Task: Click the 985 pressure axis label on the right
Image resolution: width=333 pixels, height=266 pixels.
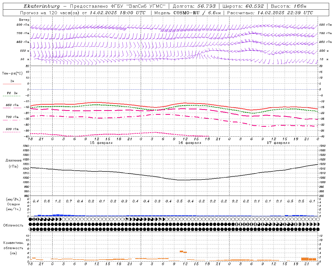Action: (x=322, y=196)
